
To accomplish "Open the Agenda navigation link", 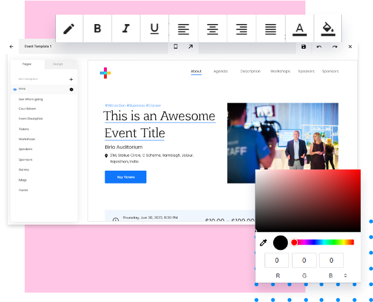I will (220, 72).
